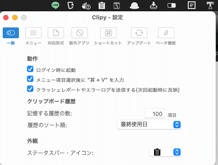Click the 履歴のソート順: label
Viewport: 218px width, 165px height.
point(47,125)
